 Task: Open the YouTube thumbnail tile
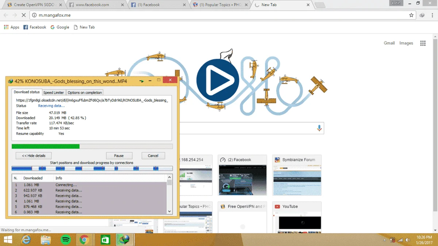pyautogui.click(x=297, y=217)
